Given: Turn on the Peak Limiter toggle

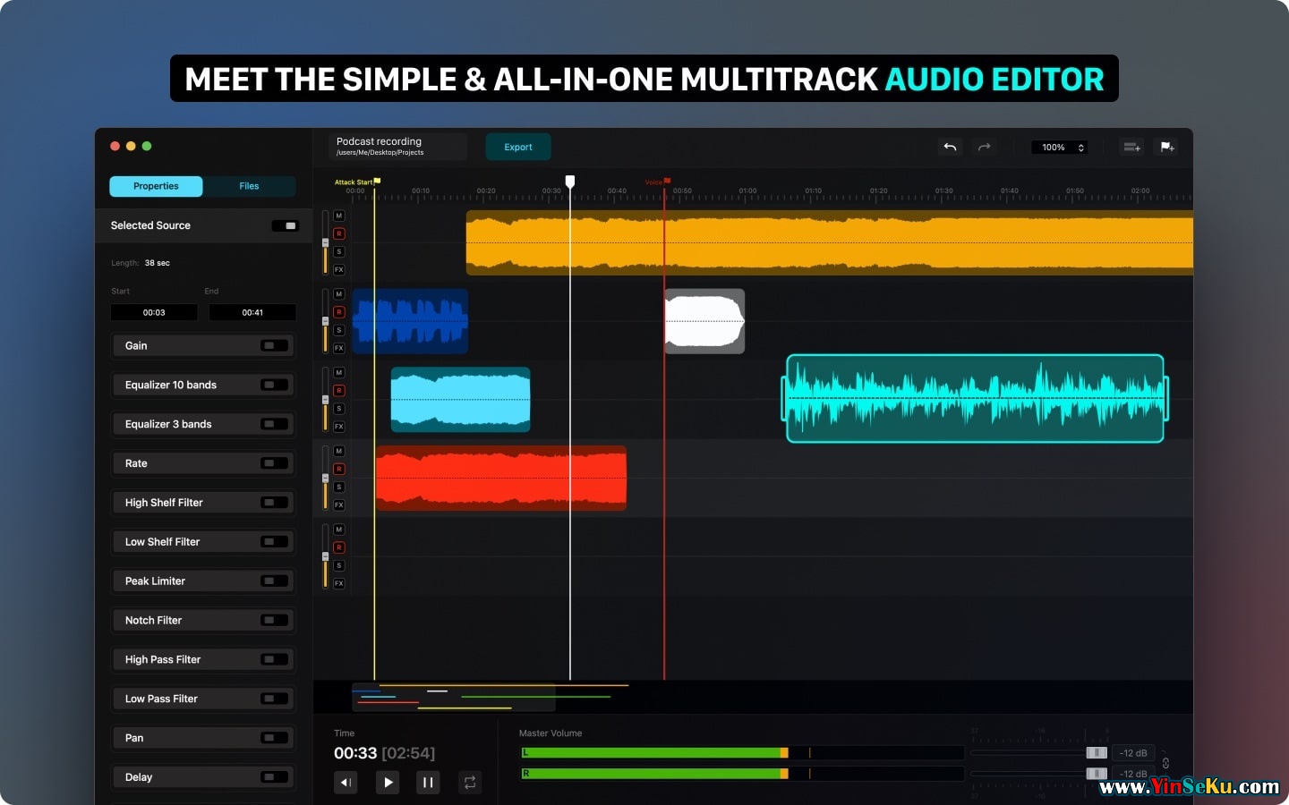Looking at the screenshot, I should click(x=274, y=581).
